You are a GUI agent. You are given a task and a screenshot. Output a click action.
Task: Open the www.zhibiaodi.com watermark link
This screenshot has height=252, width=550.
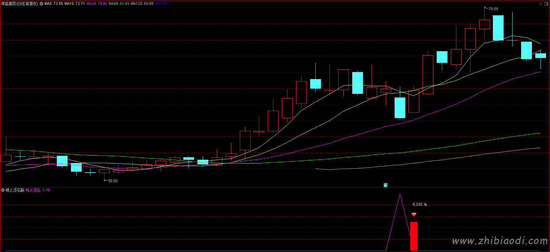[x=500, y=241]
